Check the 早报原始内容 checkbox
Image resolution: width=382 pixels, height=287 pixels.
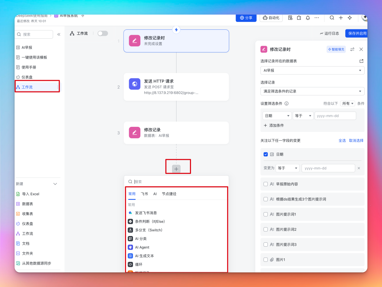click(266, 184)
